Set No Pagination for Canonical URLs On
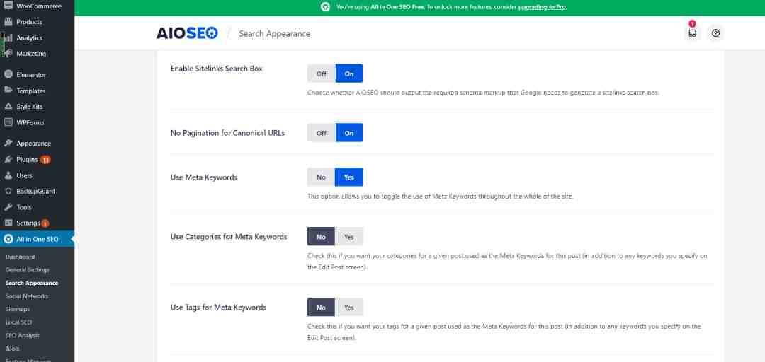Image resolution: width=765 pixels, height=362 pixels. (x=349, y=133)
